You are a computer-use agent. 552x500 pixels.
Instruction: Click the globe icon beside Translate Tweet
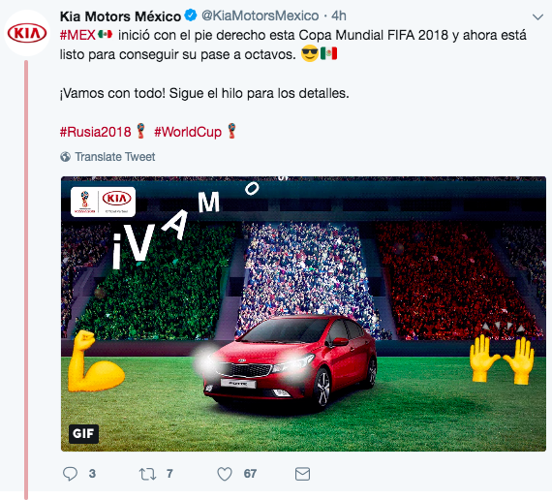click(65, 156)
